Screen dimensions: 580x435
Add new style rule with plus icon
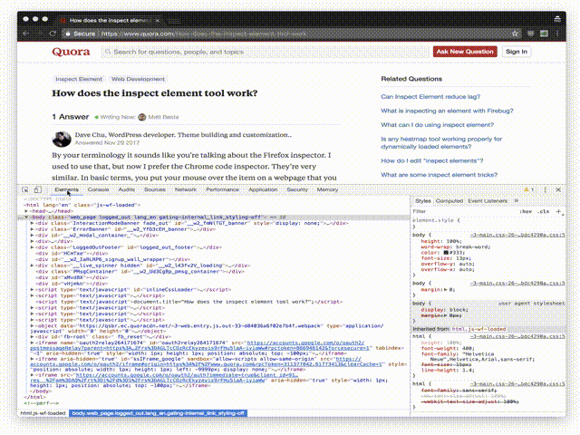[558, 211]
